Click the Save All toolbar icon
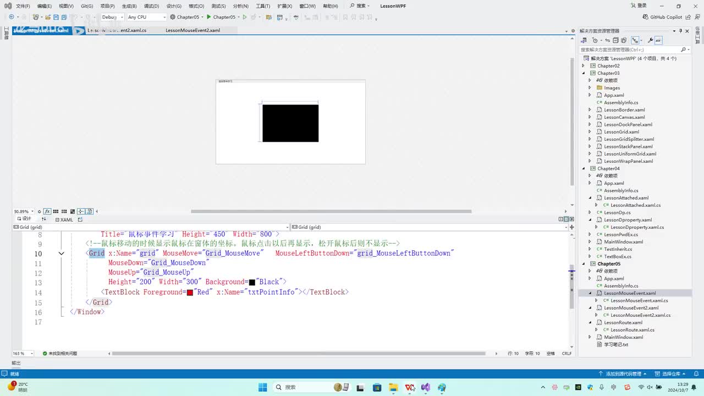The width and height of the screenshot is (704, 396). (64, 17)
